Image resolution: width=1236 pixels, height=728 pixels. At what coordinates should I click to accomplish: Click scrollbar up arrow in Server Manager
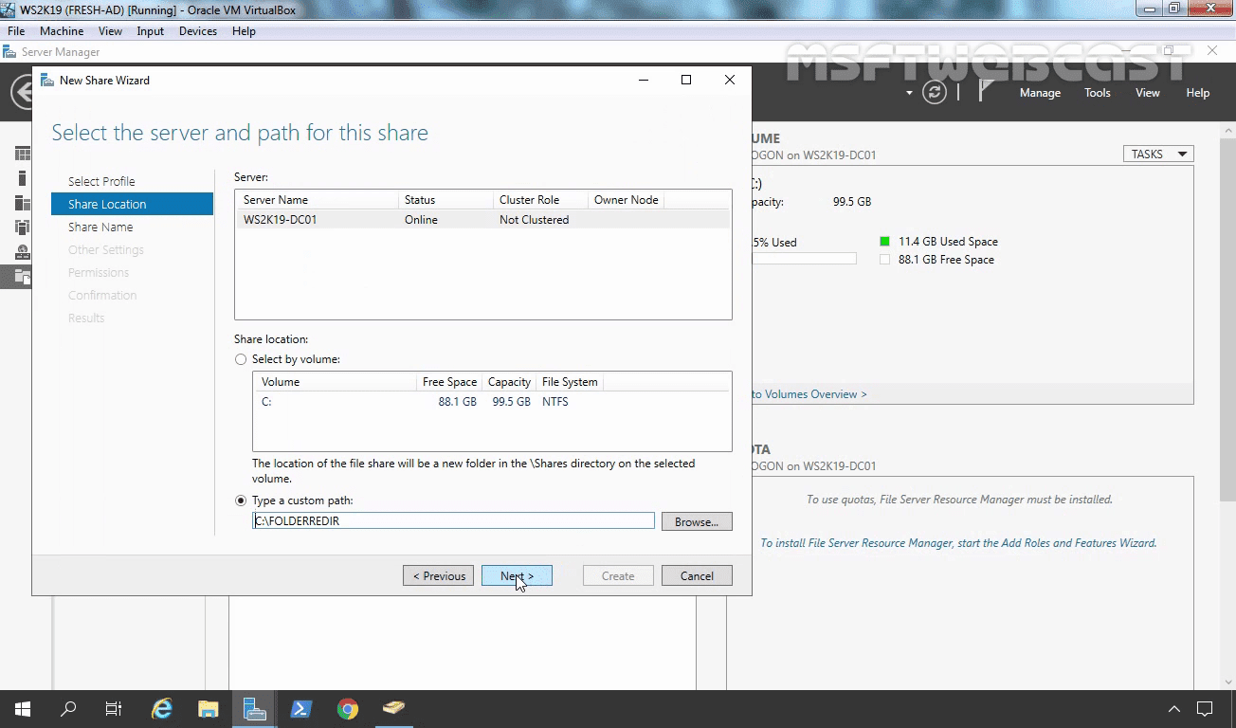coord(1227,129)
